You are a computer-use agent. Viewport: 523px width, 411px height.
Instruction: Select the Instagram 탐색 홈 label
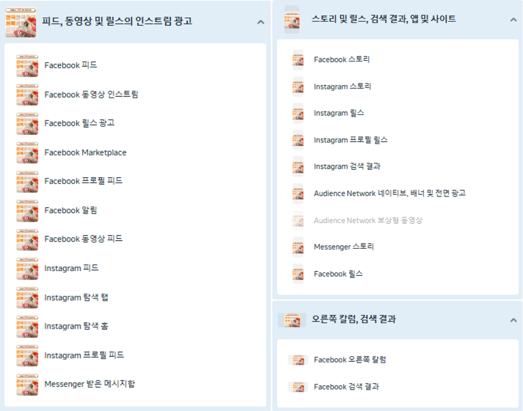(76, 327)
